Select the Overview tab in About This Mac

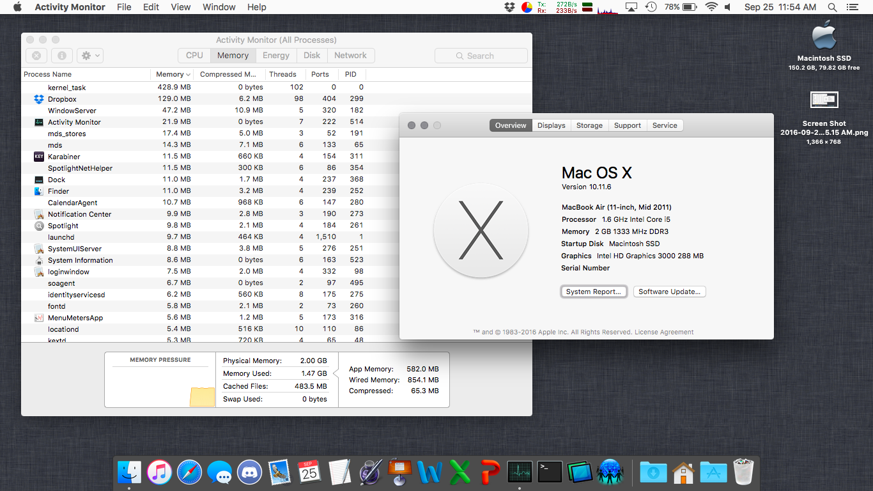[511, 125]
